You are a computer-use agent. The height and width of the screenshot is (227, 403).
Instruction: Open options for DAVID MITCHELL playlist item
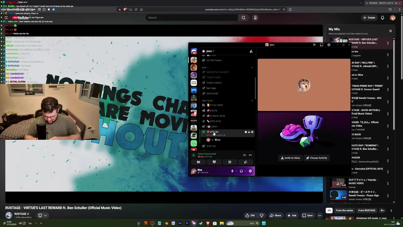coord(388,114)
